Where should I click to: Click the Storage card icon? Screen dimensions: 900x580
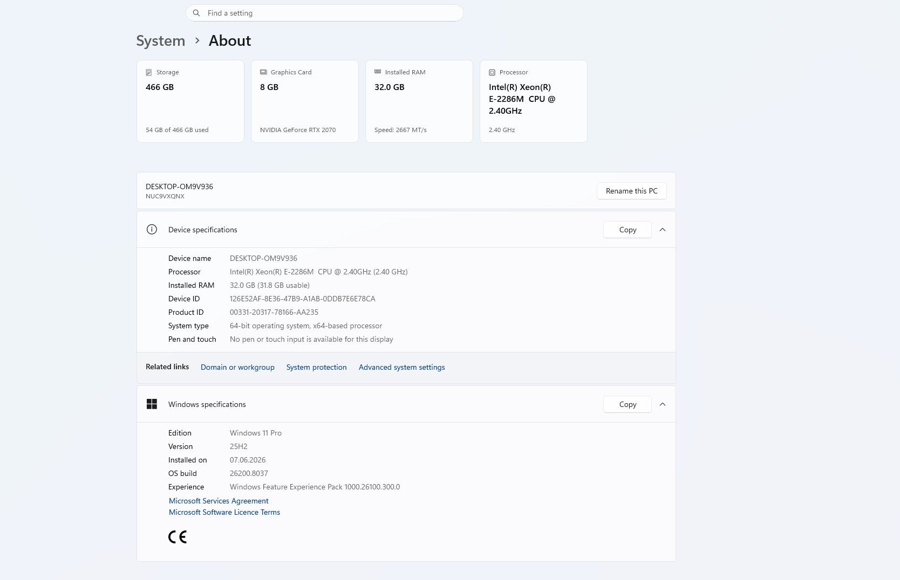(x=149, y=72)
